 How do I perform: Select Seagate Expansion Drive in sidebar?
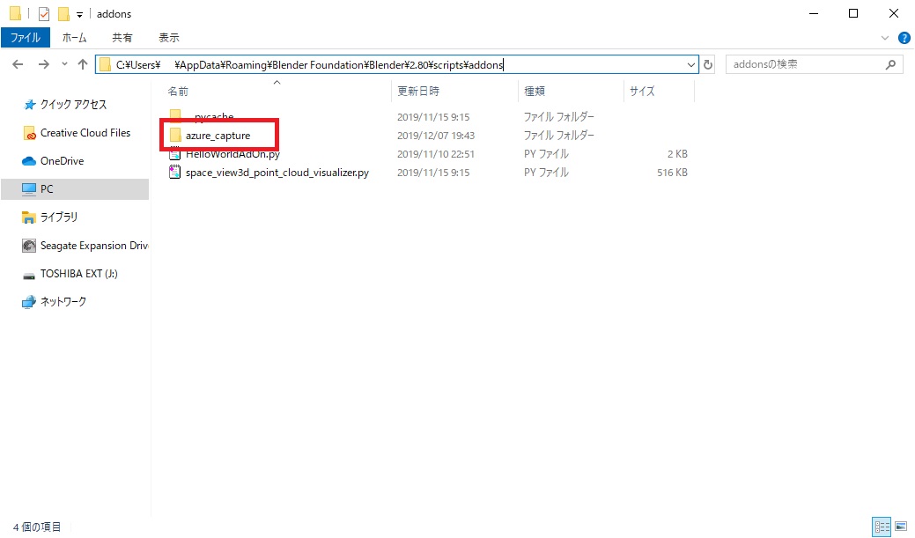pos(94,246)
